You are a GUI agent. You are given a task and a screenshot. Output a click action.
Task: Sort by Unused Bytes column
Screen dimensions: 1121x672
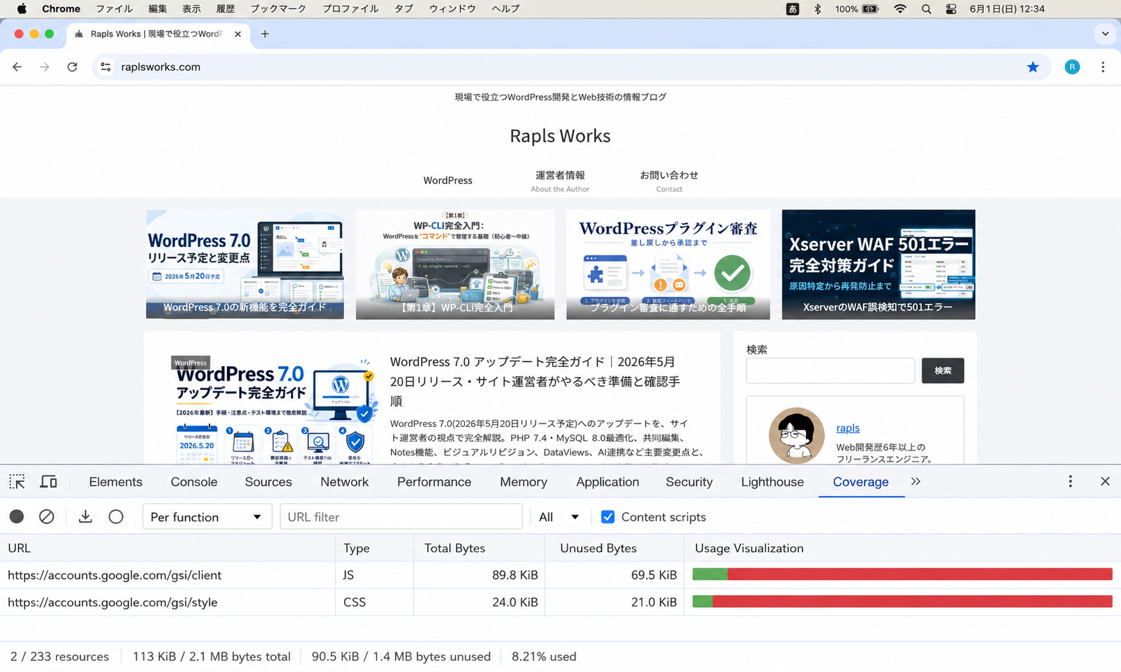[x=614, y=548]
